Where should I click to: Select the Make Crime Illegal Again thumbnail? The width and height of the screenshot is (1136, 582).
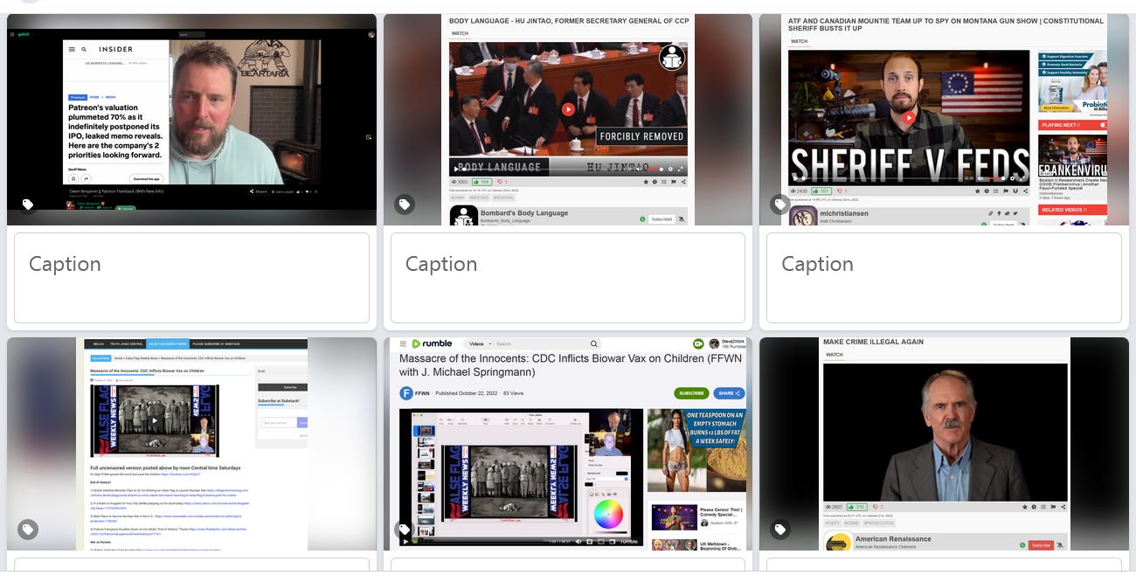[944, 444]
